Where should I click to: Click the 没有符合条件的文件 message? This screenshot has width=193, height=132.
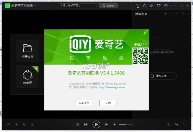click(162, 52)
